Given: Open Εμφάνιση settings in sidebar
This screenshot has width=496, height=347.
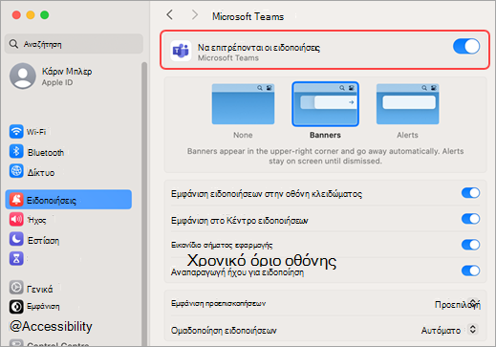Looking at the screenshot, I should click(69, 307).
